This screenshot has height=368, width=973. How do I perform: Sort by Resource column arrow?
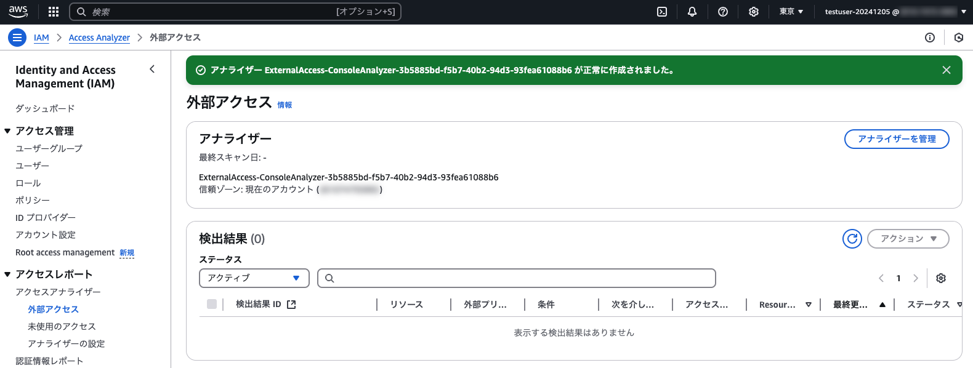coord(809,305)
